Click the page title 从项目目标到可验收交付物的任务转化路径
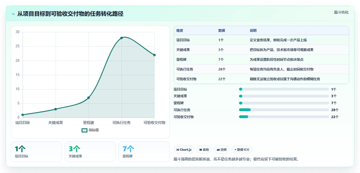Viewport: 360px width, 173px height. coord(70,14)
